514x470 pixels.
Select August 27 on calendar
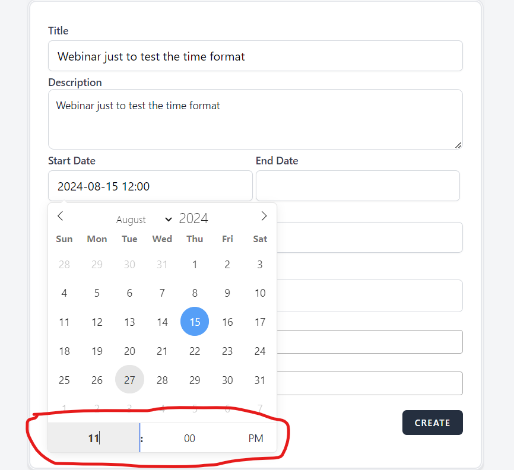[129, 380]
